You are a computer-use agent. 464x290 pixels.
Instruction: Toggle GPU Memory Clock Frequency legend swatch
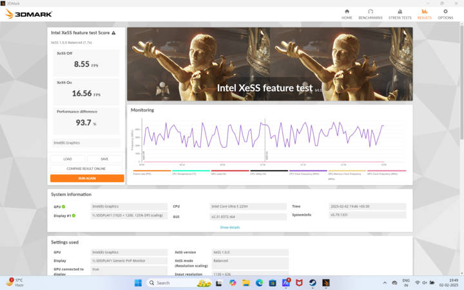[347, 172]
